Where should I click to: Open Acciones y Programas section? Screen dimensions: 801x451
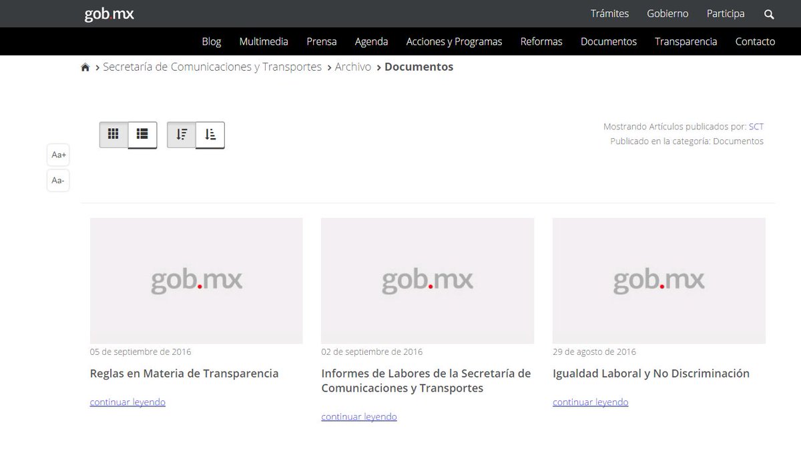454,41
